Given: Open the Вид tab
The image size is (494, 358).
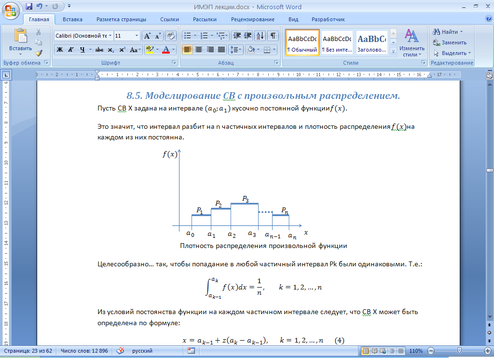Looking at the screenshot, I should pyautogui.click(x=293, y=19).
